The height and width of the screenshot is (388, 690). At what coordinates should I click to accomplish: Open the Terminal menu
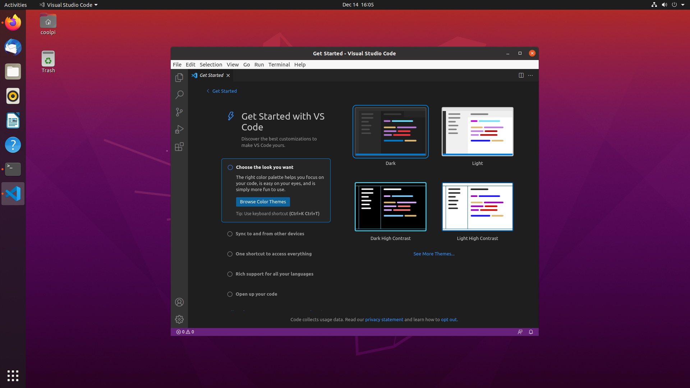279,65
